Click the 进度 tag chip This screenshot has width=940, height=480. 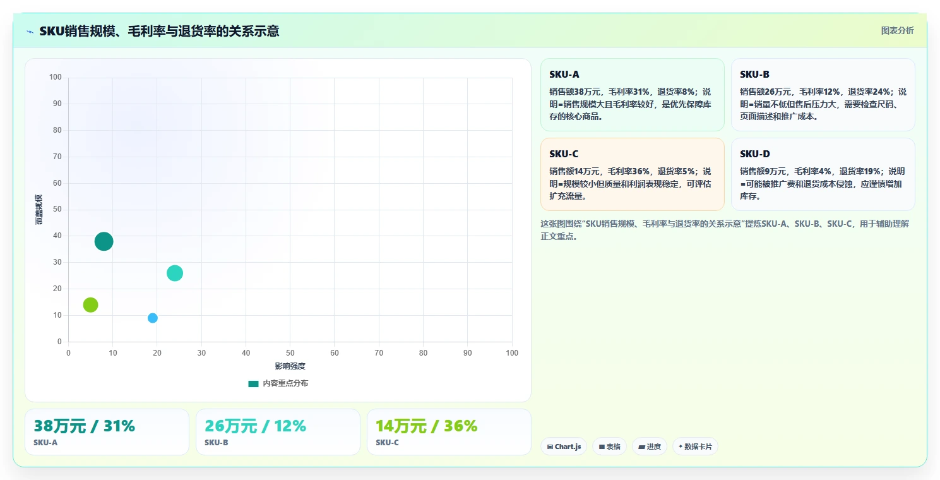650,447
